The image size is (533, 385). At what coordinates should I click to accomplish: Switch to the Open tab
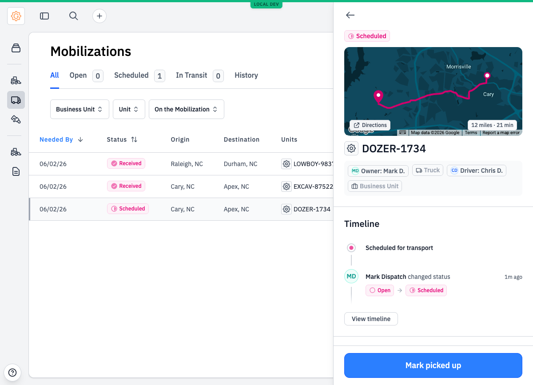point(86,75)
